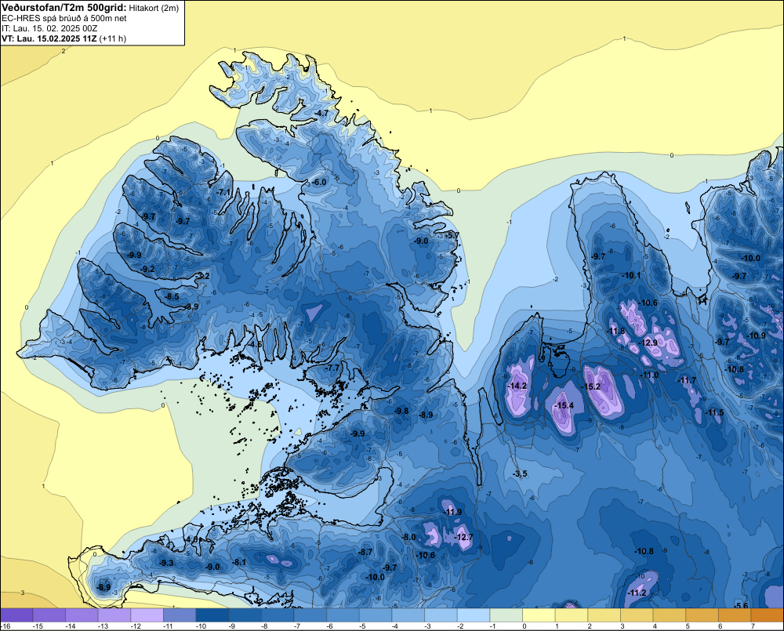This screenshot has width=784, height=631.
Task: Pick legend swatch between -16 and -15
Action: [x=16, y=615]
